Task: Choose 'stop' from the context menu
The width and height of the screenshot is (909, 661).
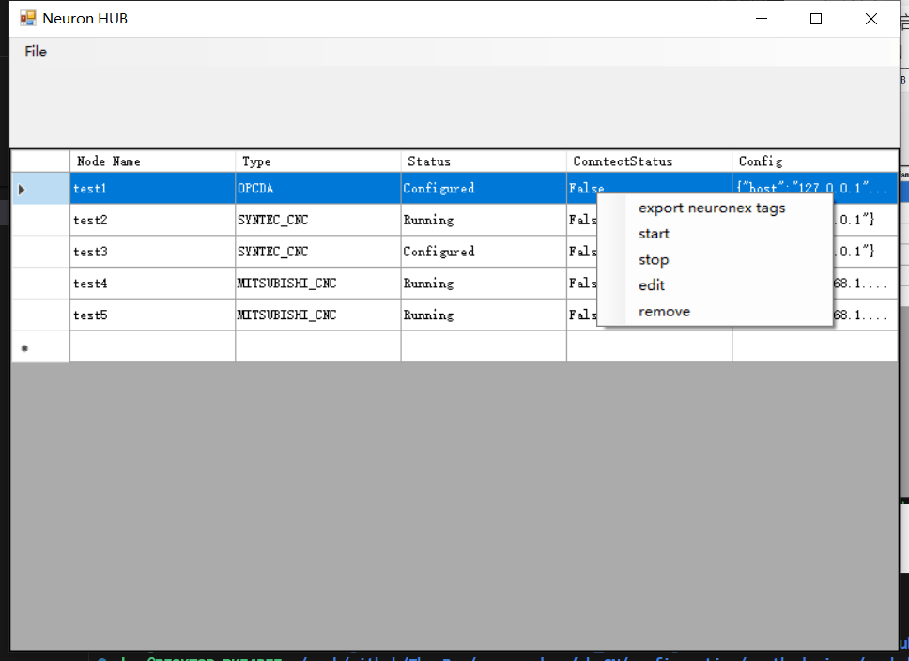Action: pos(654,260)
